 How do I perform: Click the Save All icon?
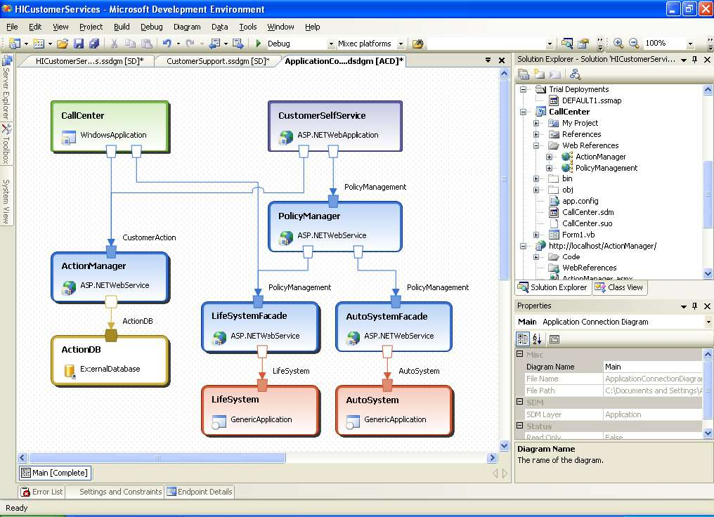click(94, 44)
